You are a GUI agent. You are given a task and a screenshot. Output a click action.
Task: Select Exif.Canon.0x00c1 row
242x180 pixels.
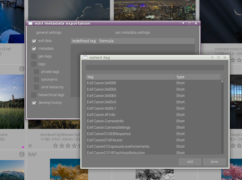click(153, 108)
